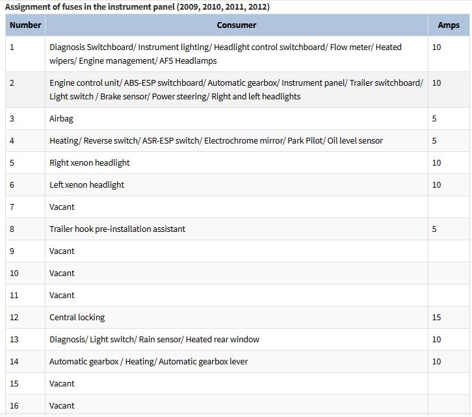Click the Consumer column header
This screenshot has width=472, height=417.
click(236, 25)
